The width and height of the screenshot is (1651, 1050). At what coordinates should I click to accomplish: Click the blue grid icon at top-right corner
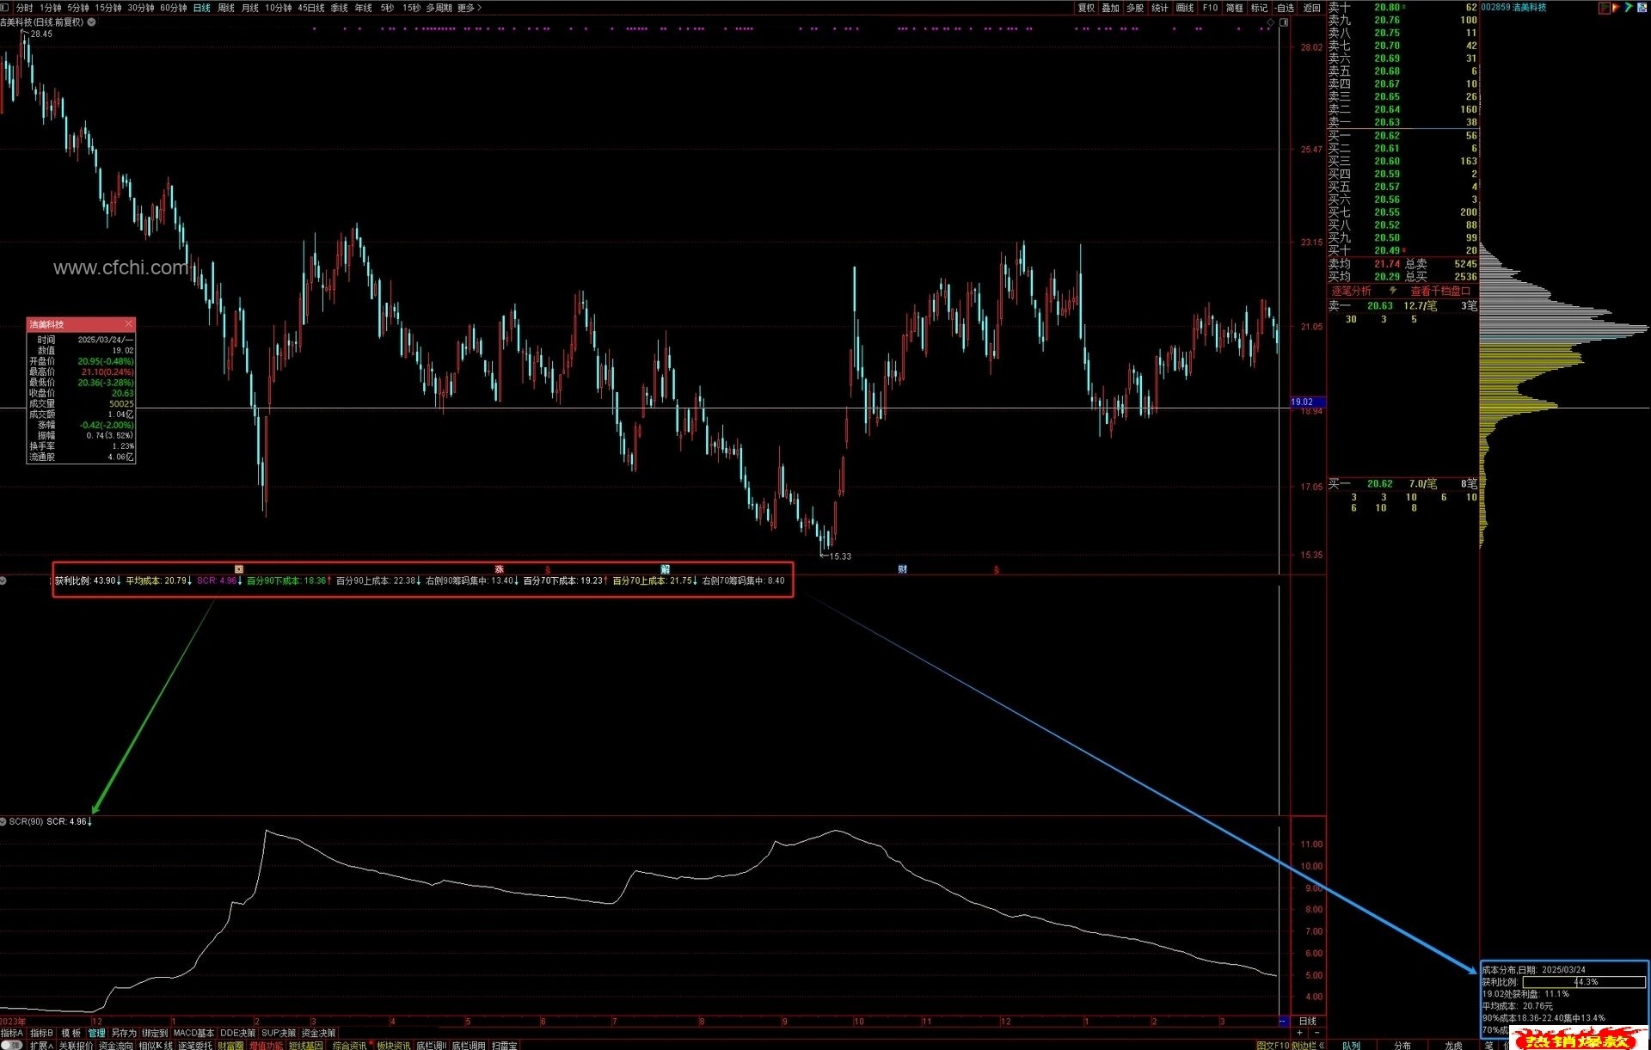coord(1642,8)
